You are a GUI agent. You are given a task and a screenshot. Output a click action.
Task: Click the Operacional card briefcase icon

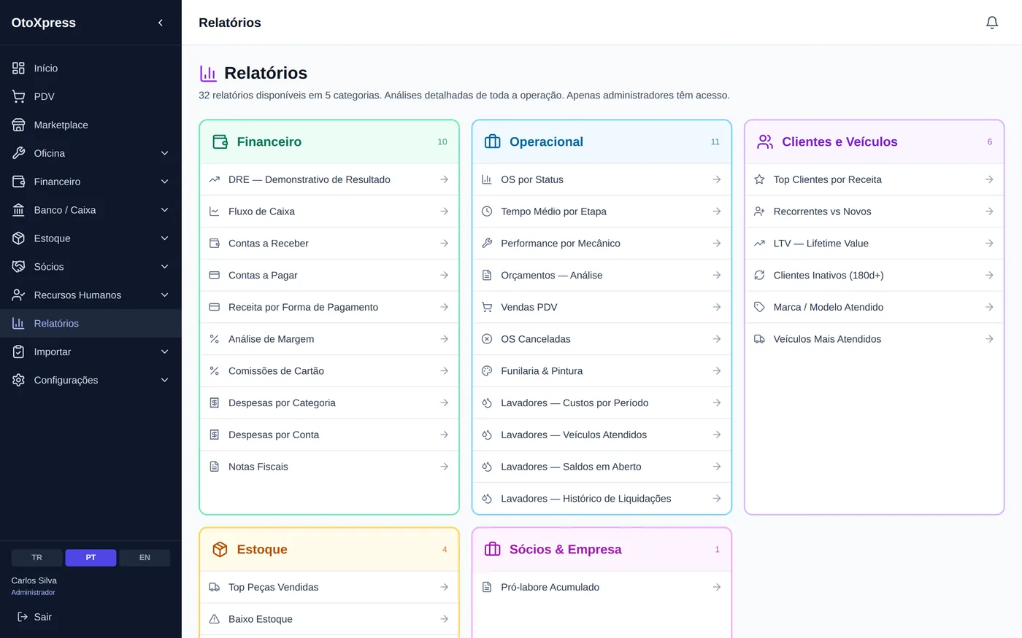[x=493, y=141]
